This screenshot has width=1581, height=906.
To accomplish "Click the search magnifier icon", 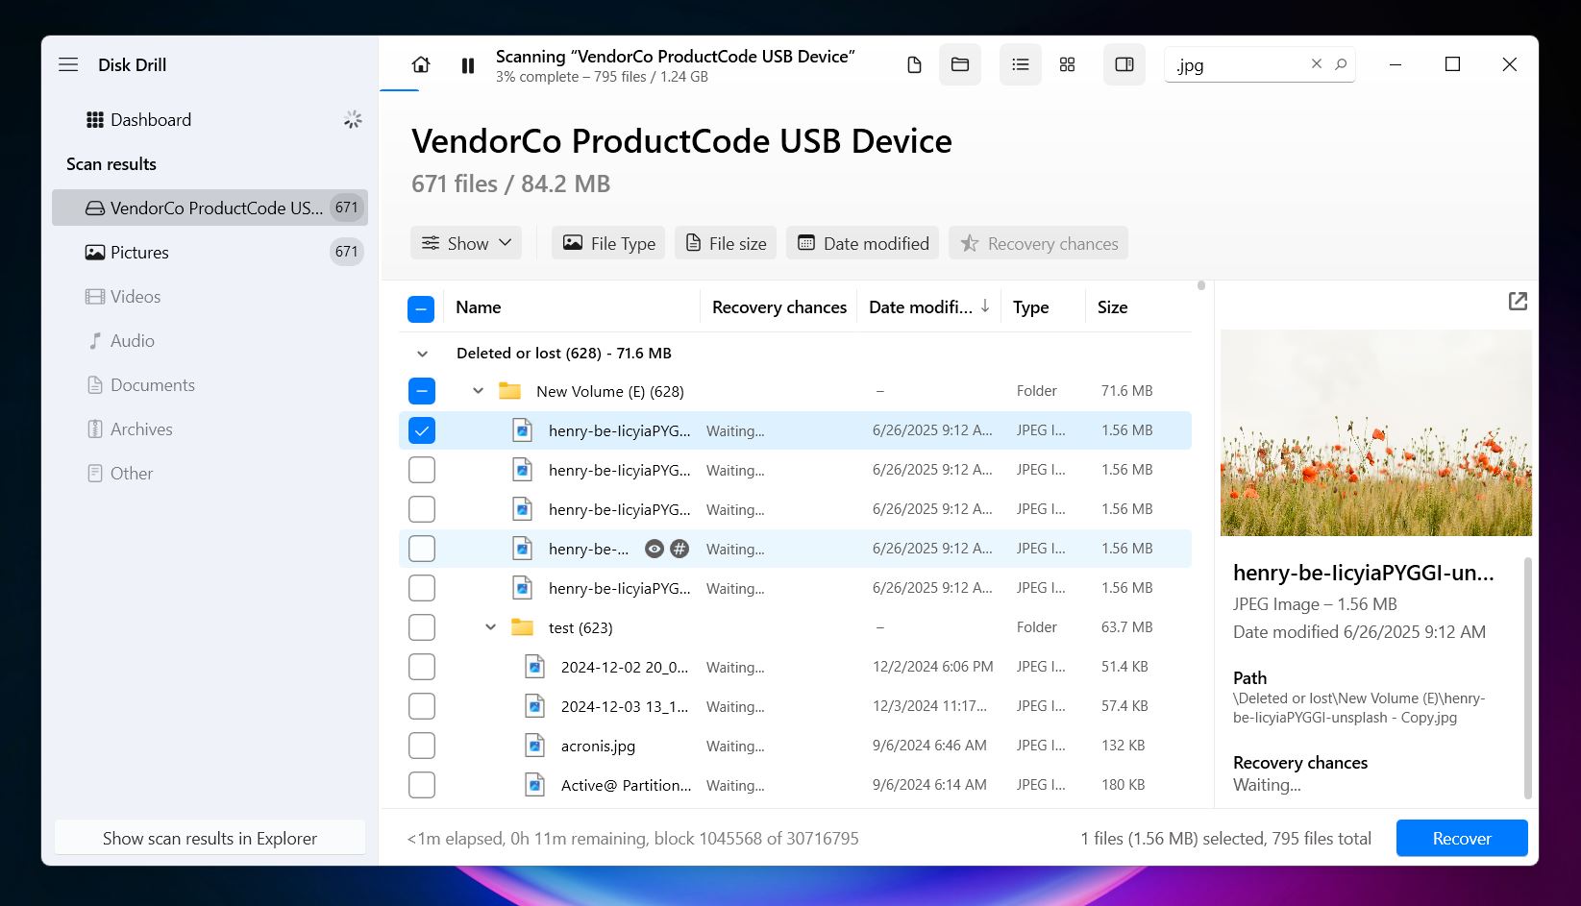I will (x=1341, y=63).
